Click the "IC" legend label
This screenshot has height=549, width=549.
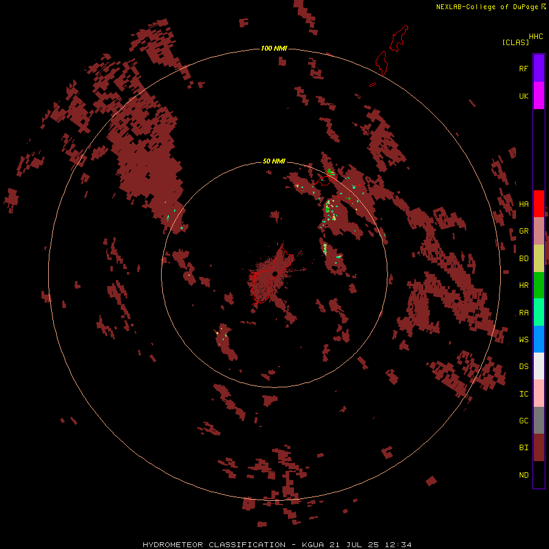523,394
